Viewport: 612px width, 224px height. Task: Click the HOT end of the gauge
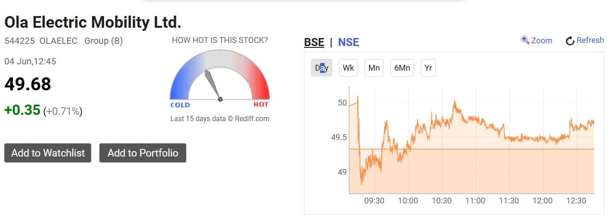[261, 105]
